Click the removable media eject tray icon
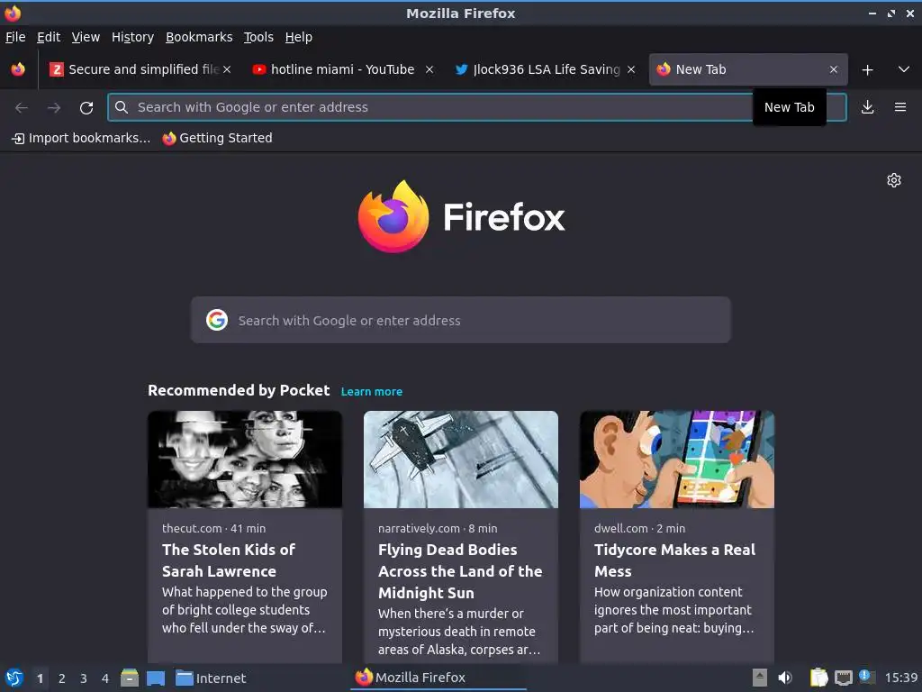 pyautogui.click(x=760, y=678)
